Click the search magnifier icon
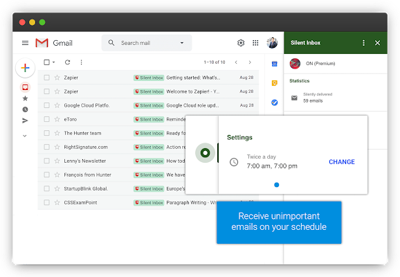This screenshot has height=277, width=400. click(x=111, y=43)
